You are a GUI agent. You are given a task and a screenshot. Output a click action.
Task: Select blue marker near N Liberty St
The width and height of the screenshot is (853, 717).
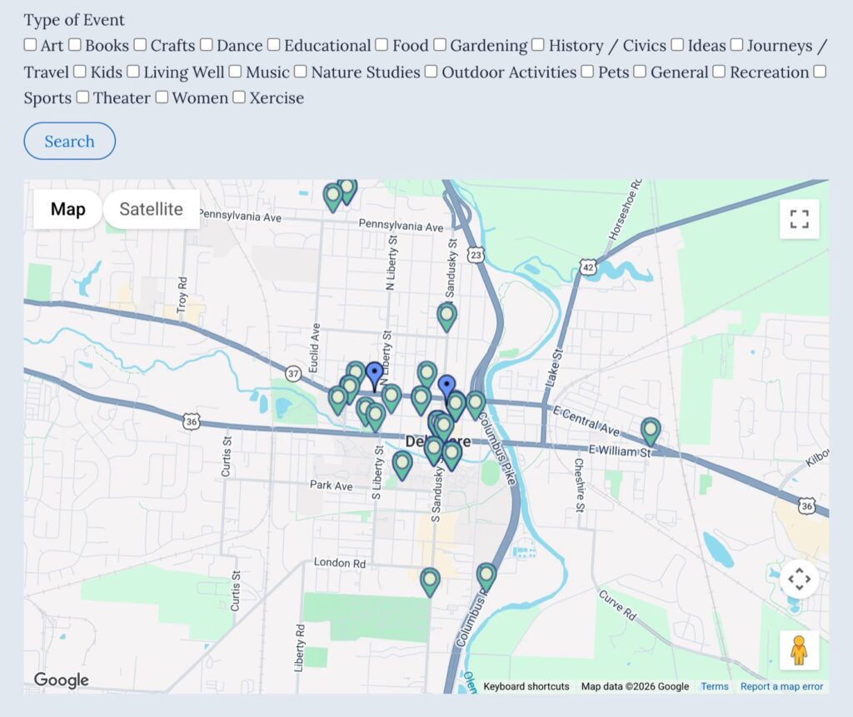point(374,376)
